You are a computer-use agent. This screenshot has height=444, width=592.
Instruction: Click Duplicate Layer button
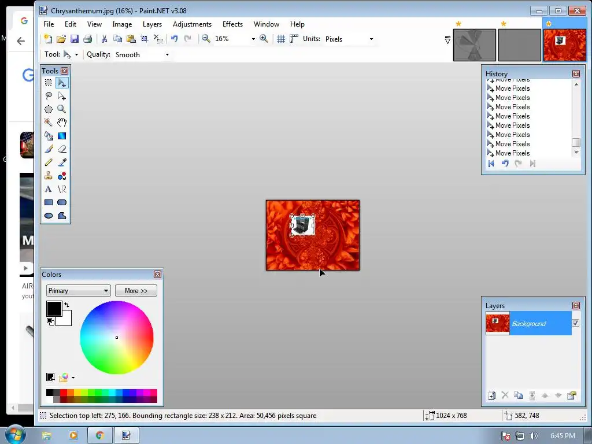click(519, 395)
